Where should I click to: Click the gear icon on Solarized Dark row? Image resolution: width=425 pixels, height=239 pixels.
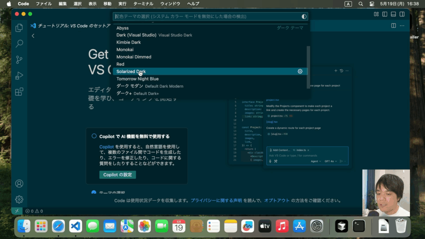(300, 71)
